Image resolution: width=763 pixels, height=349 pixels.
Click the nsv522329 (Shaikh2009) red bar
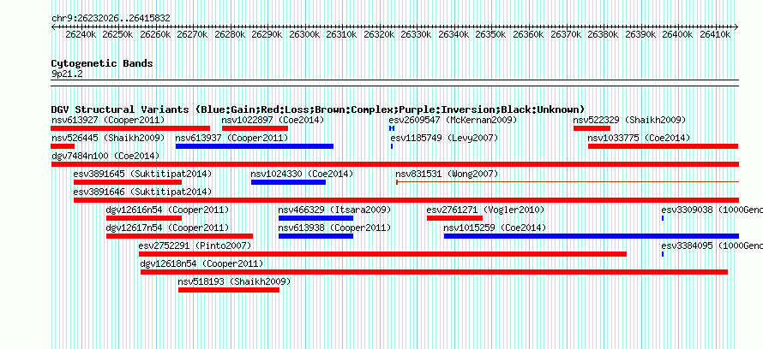(592, 128)
